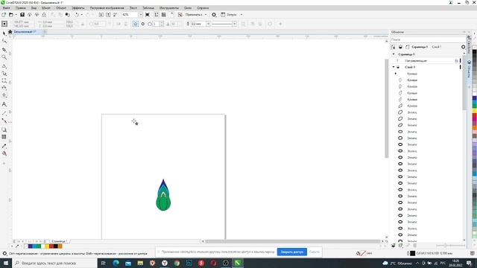Open the snap-to dropdown arrow
The width and height of the screenshot is (477, 268).
tap(206, 15)
